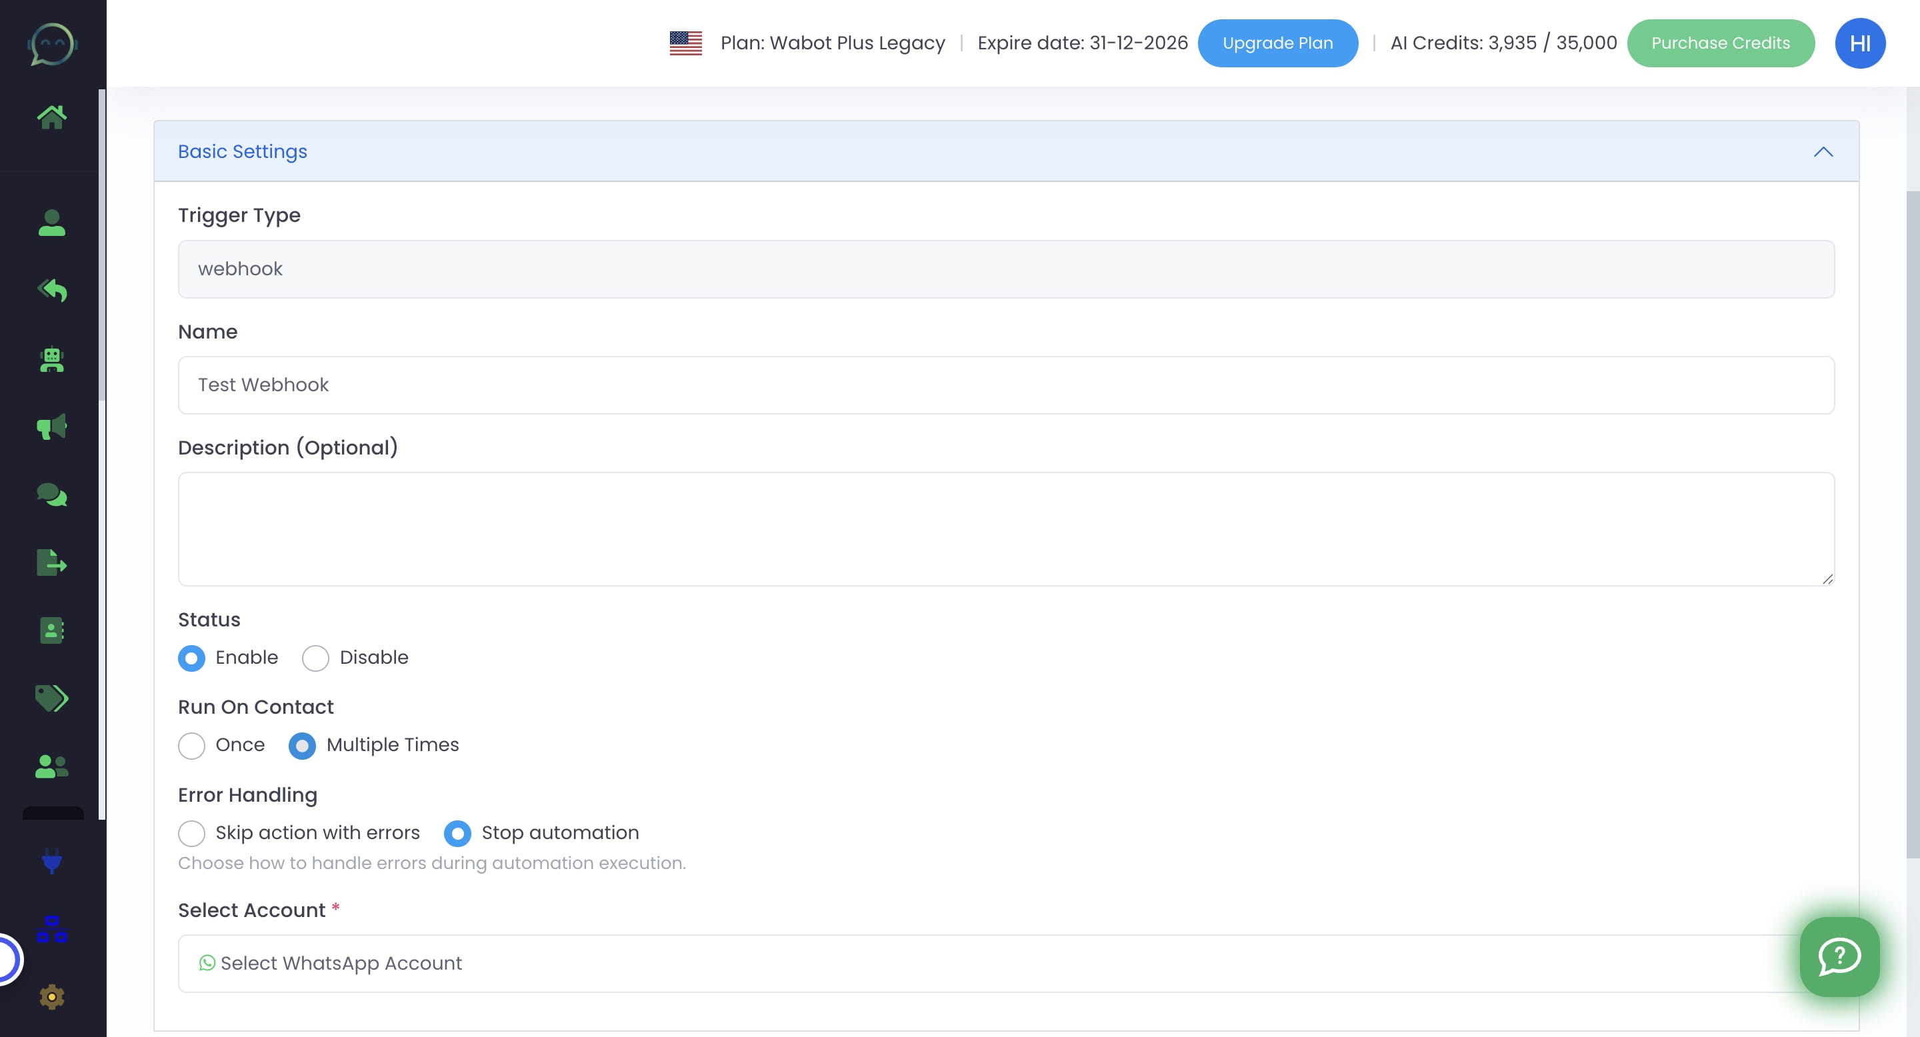Choose Once for Run On Contact
This screenshot has height=1037, width=1920.
[x=191, y=746]
